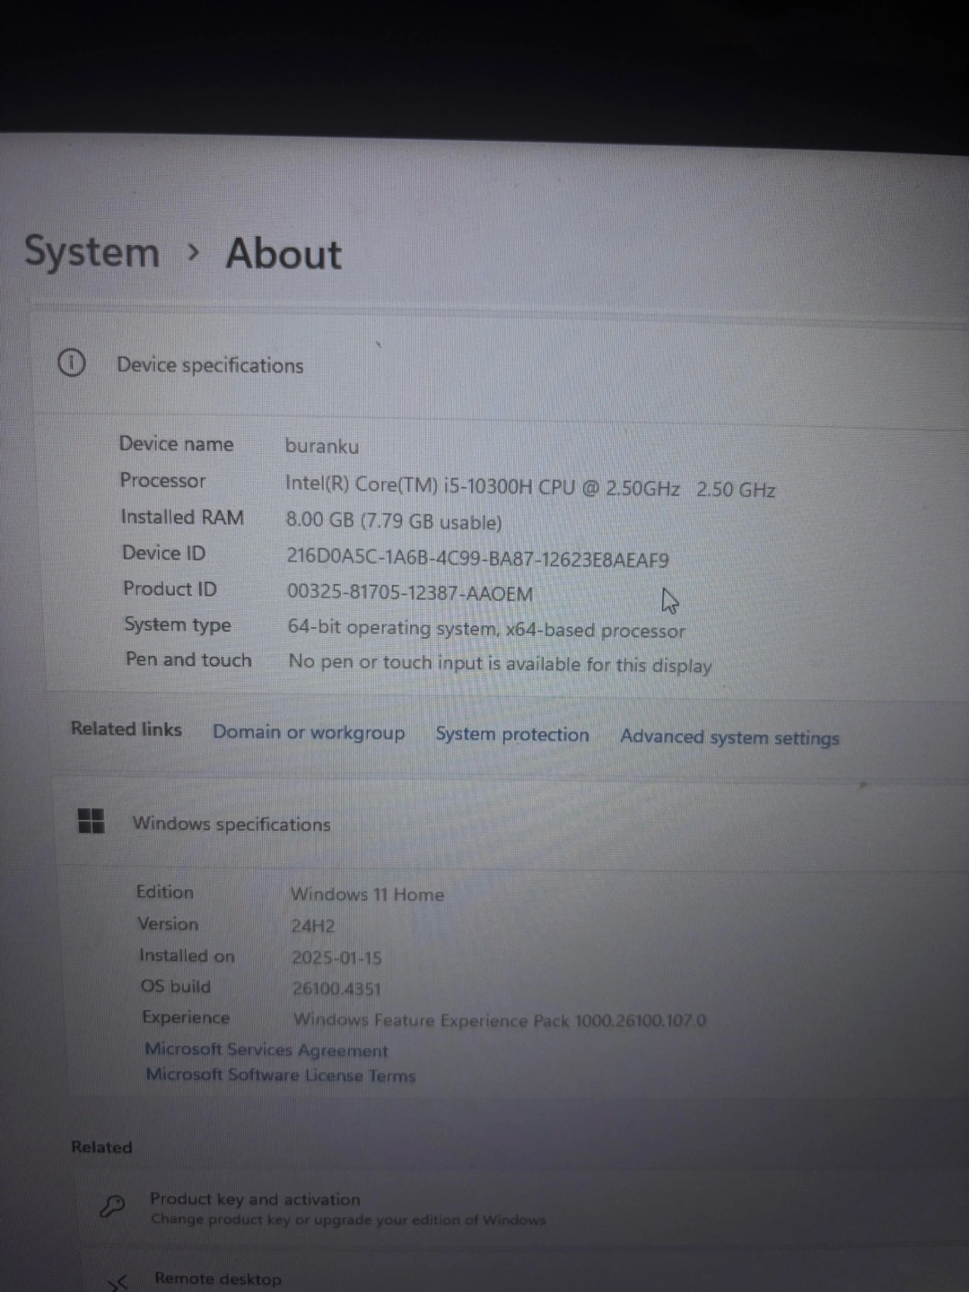
Task: Click the About page title
Action: pyautogui.click(x=284, y=253)
